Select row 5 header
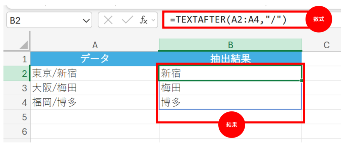Image resolution: width=345 pixels, height=155 pixels. pyautogui.click(x=24, y=117)
